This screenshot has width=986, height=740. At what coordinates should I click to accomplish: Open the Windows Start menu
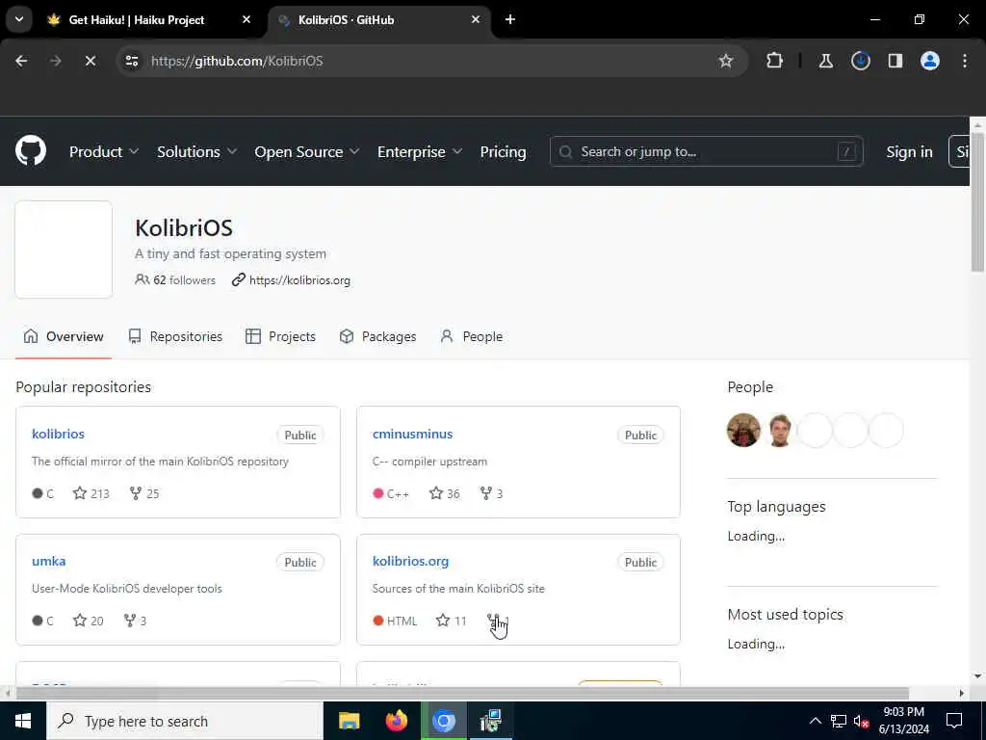pyautogui.click(x=23, y=721)
